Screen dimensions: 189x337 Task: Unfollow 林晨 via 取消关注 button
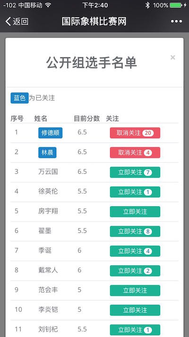pos(135,152)
